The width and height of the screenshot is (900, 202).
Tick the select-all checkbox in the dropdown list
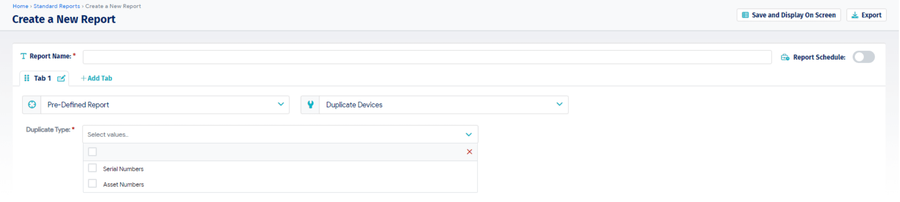(x=93, y=152)
